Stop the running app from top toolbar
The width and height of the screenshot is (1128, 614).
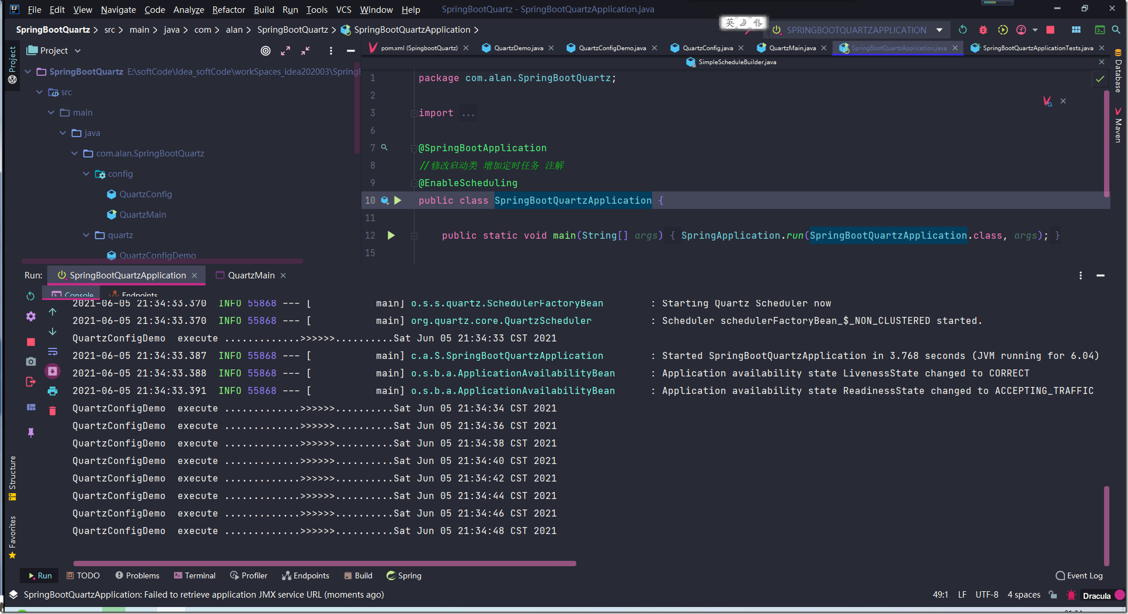click(x=1050, y=30)
